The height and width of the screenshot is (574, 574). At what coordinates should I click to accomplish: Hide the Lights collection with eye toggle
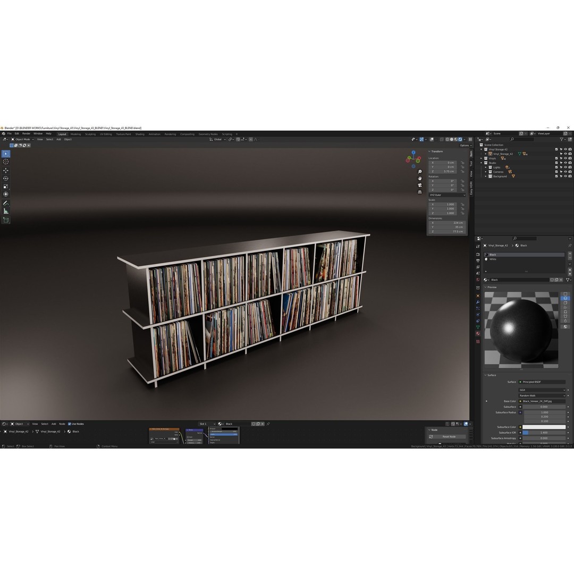565,167
